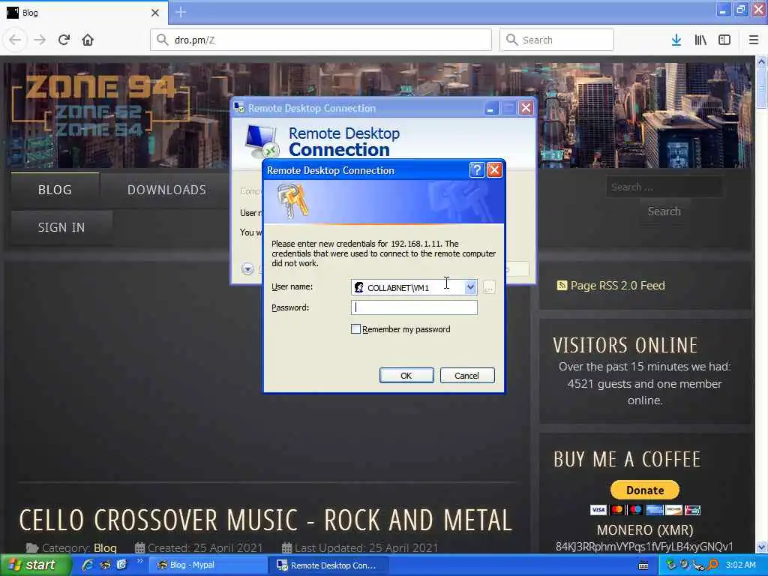Click the browser forward arrow
The image size is (768, 576).
40,40
